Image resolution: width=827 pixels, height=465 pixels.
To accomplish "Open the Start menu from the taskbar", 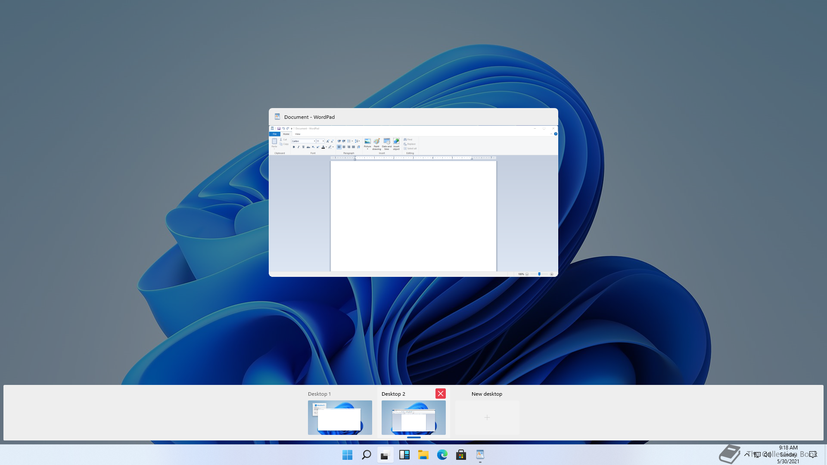I will point(347,455).
